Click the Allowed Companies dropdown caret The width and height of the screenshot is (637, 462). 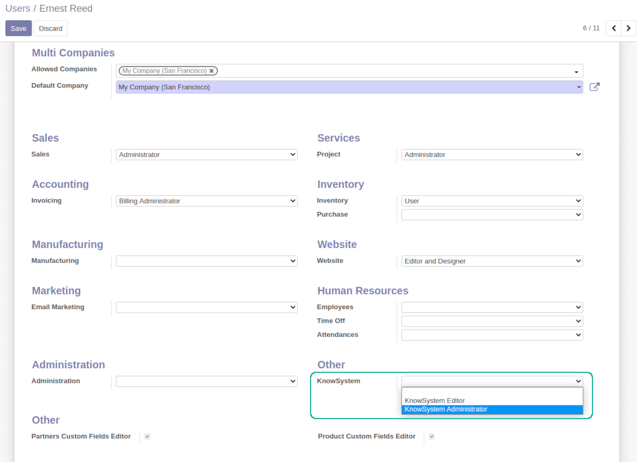pyautogui.click(x=576, y=72)
